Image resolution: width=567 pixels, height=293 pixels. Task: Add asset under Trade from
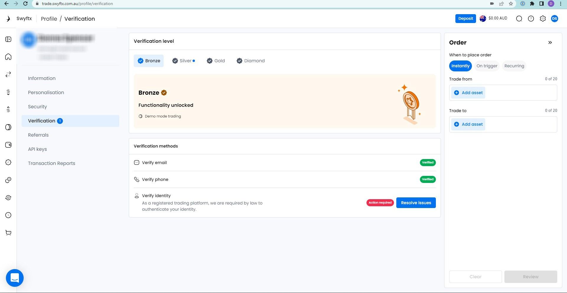click(468, 93)
